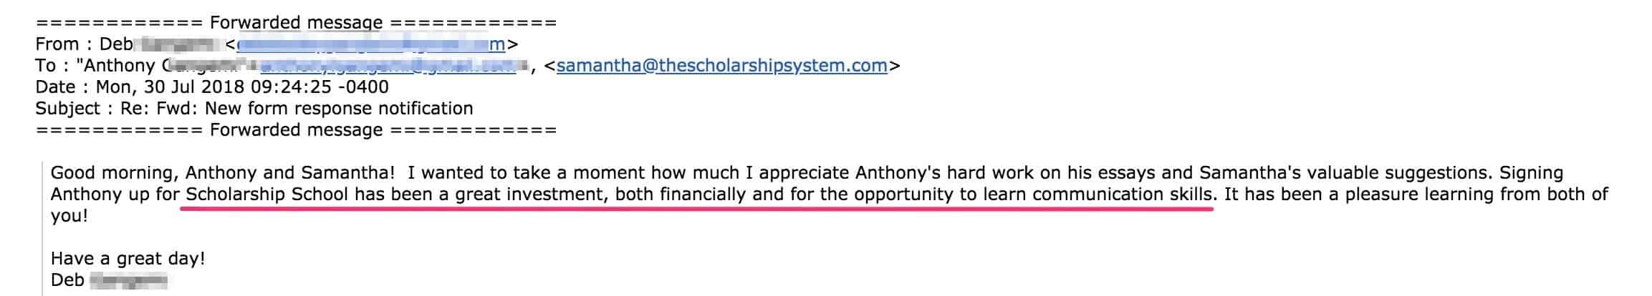Image resolution: width=1652 pixels, height=296 pixels.
Task: Click the top Forwarded message divider line
Action: [x=296, y=23]
